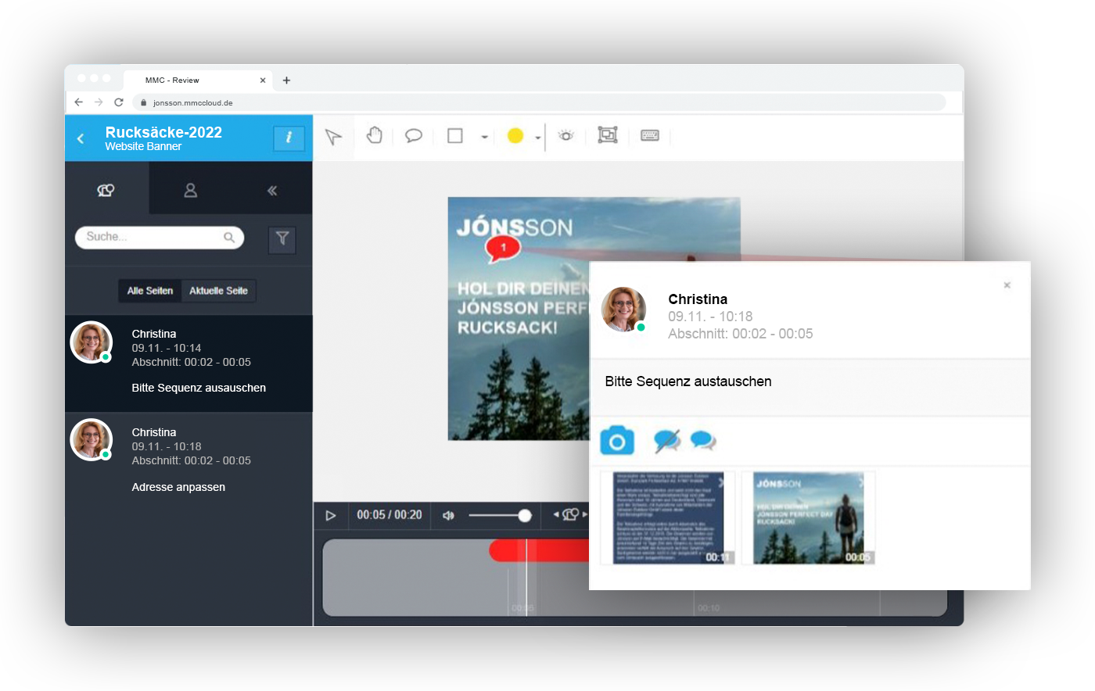
Task: Click the browser back arrow
Action: [78, 102]
